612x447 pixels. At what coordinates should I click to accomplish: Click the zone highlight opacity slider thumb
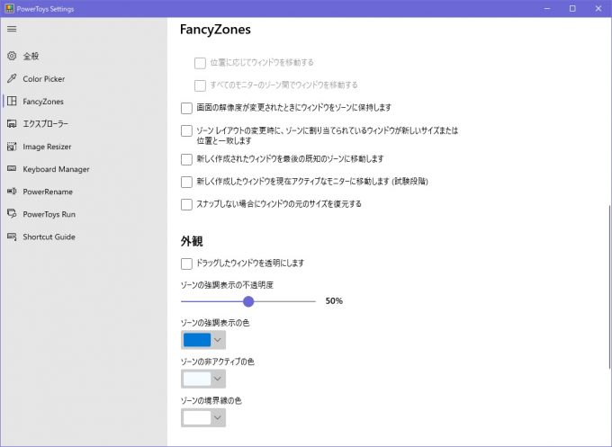tap(248, 301)
